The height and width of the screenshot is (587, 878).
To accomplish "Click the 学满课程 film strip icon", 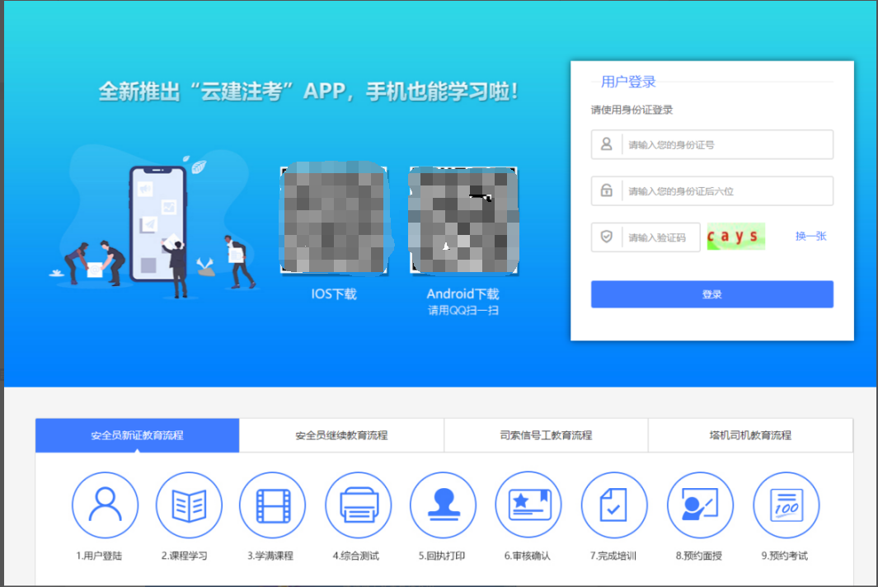I will (x=273, y=505).
